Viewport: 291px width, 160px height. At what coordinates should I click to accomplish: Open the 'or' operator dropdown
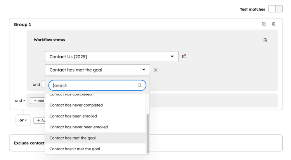pos(23,120)
